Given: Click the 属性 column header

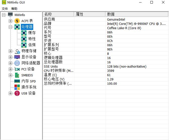Looking at the screenshot, I should pyautogui.click(x=90, y=14).
